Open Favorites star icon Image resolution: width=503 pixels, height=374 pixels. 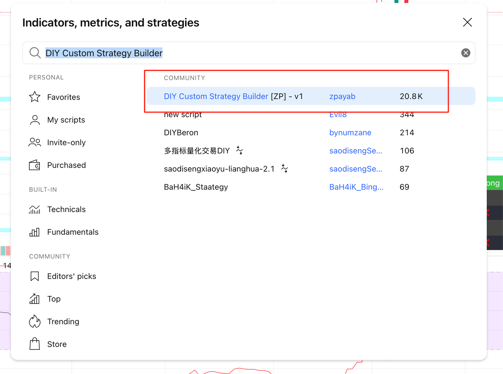pyautogui.click(x=34, y=97)
